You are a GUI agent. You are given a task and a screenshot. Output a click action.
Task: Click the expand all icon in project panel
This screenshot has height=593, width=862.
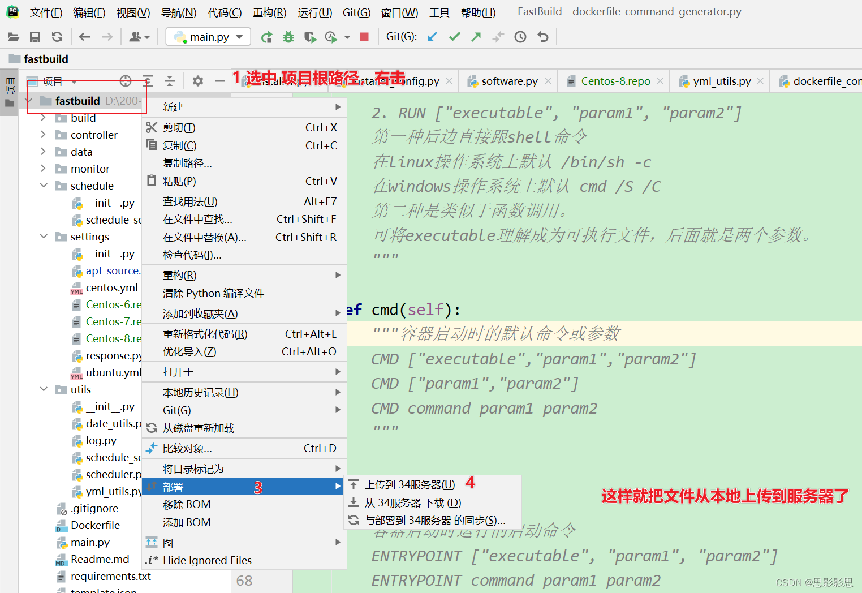[x=148, y=81]
